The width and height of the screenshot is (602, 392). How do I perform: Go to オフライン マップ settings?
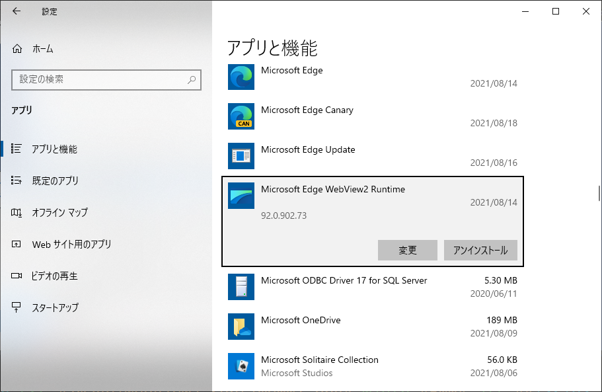point(59,213)
